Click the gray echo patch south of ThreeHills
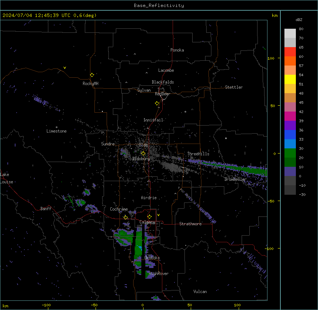 (x=172, y=167)
